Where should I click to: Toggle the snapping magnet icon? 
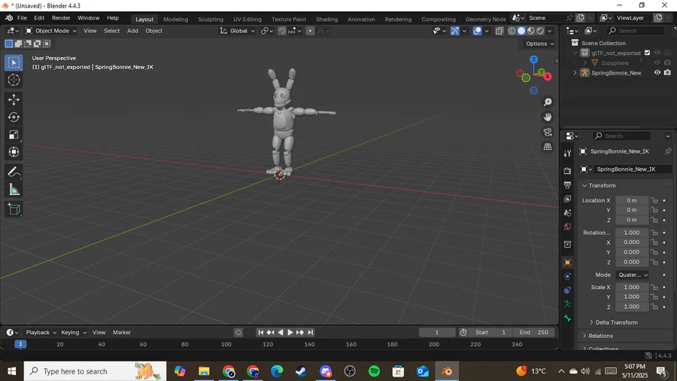281,31
